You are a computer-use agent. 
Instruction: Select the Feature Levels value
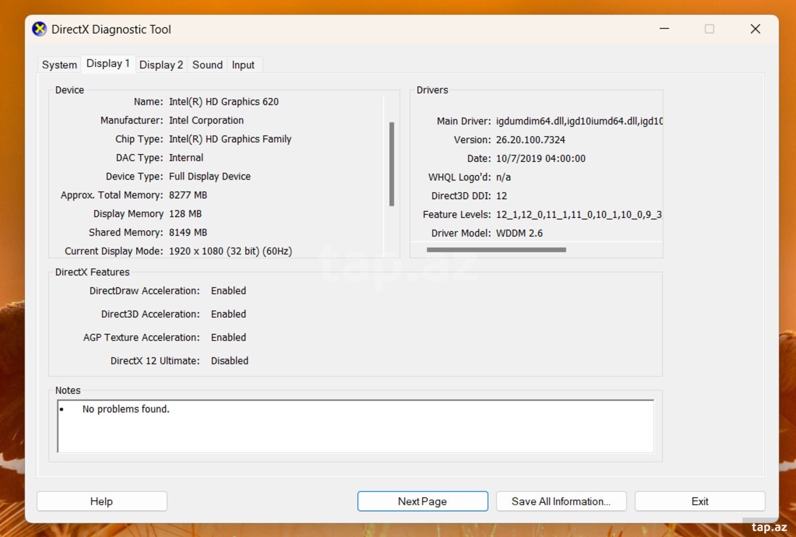579,214
